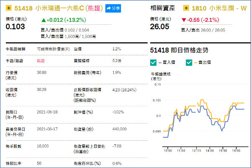Viewport: 251px width, 168px height.
Task: Click the pink 熊證 value in table
Action: coord(41,61)
